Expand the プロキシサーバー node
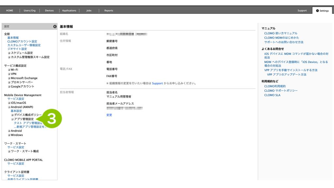The image size is (334, 188). 9,82
